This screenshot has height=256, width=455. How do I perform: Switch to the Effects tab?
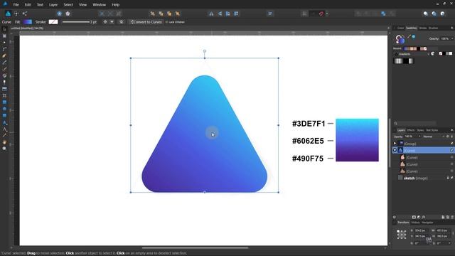click(411, 130)
